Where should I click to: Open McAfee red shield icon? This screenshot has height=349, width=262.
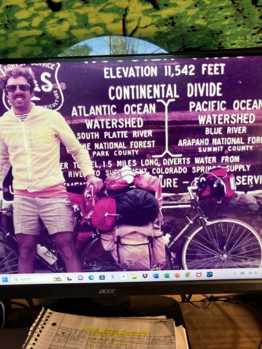point(199,275)
